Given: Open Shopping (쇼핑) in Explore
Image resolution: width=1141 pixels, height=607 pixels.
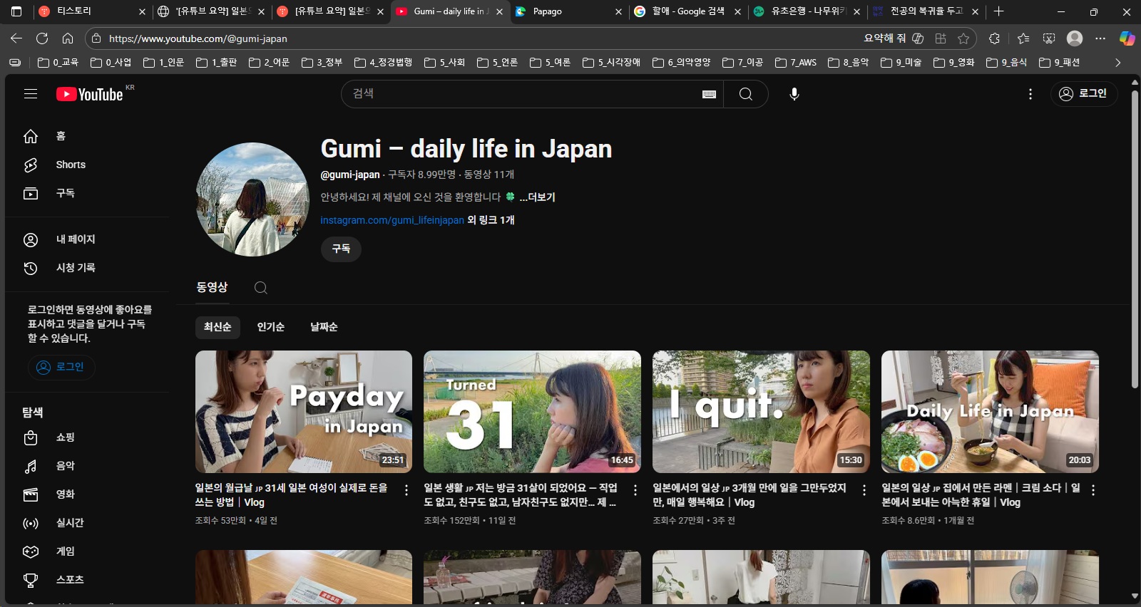Looking at the screenshot, I should pos(87,437).
